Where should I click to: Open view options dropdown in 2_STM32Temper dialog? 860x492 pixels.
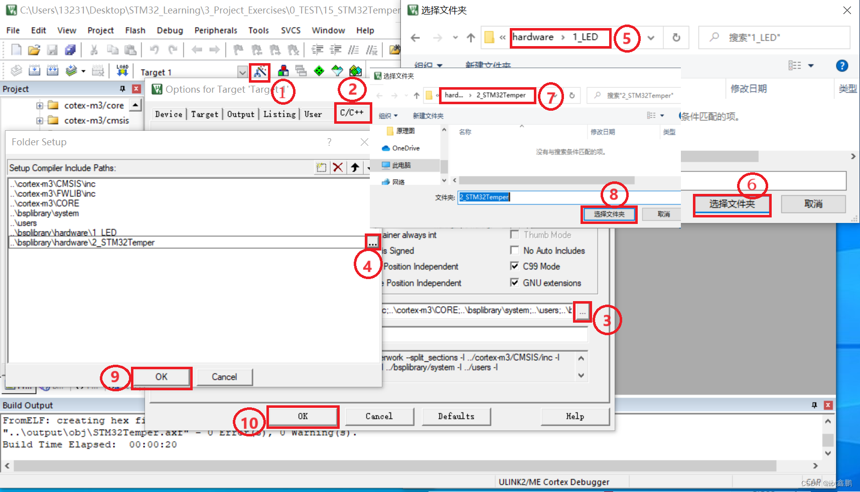click(662, 116)
